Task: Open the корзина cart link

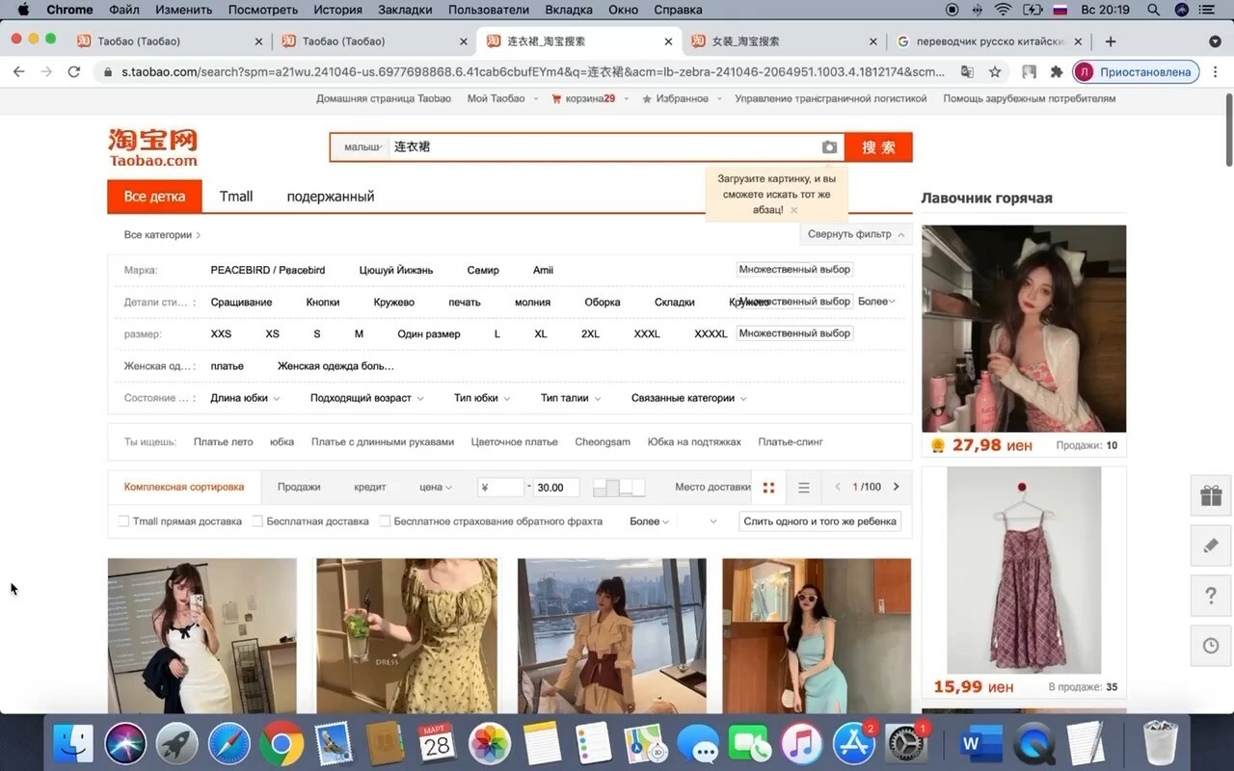Action: tap(583, 98)
